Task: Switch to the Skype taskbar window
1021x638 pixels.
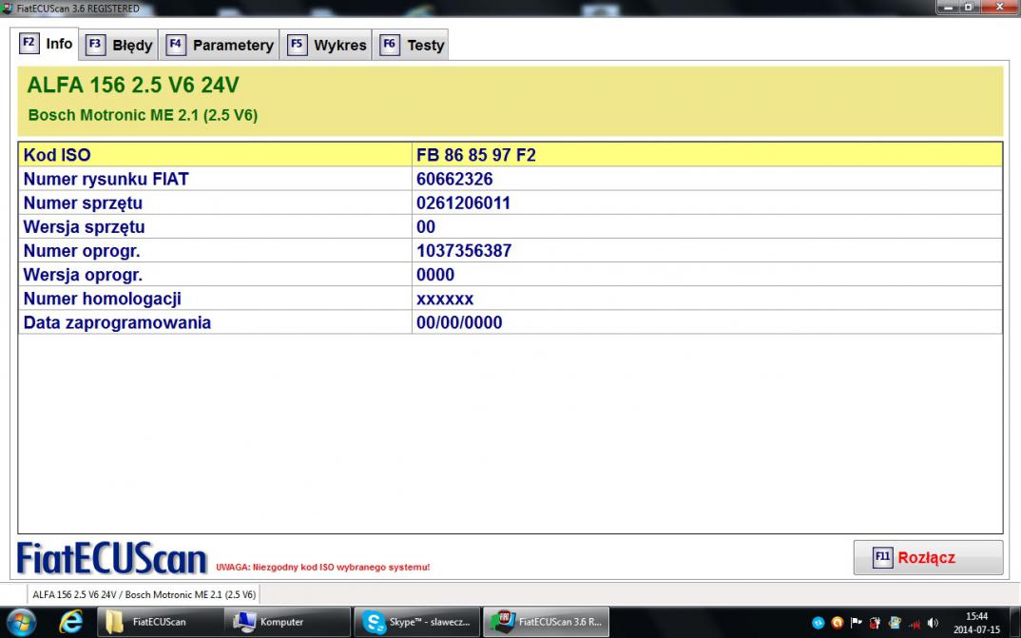Action: [416, 622]
